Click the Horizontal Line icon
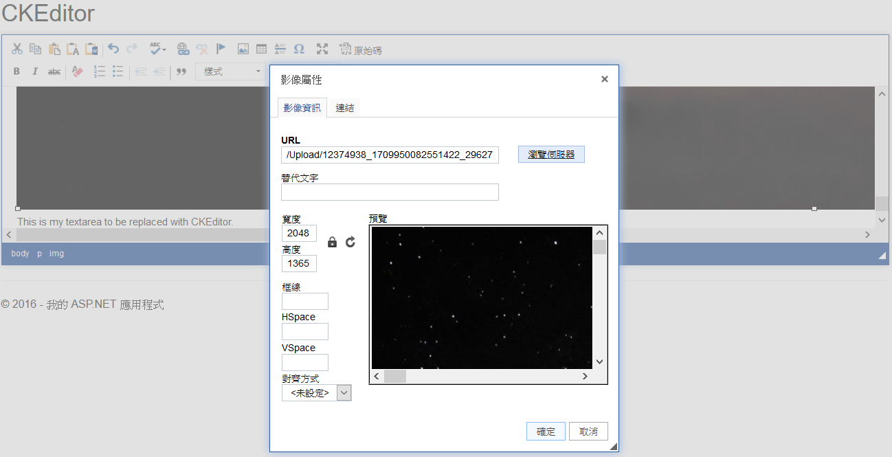This screenshot has height=457, width=892. tap(280, 49)
